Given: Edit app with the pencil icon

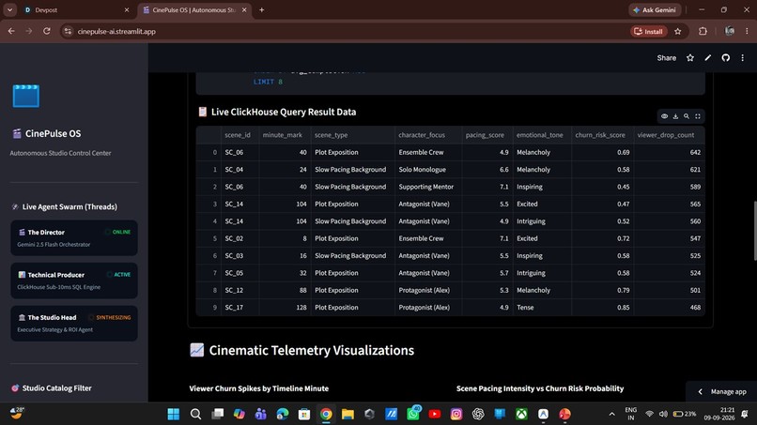Looking at the screenshot, I should coord(708,58).
